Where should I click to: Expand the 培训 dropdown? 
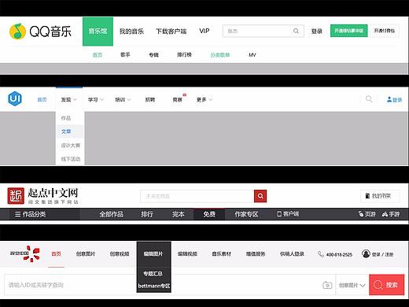123,100
